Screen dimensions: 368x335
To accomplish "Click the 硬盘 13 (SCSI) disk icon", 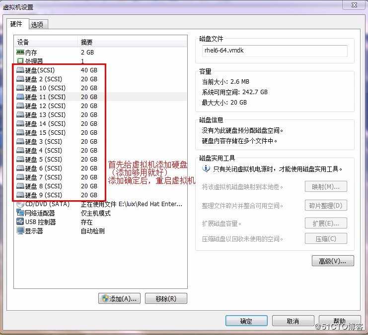I will [20, 114].
